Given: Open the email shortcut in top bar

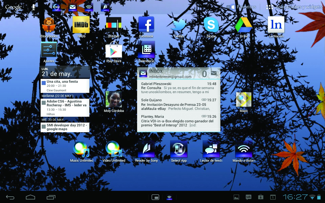Looking at the screenshot, I should click(73, 7).
